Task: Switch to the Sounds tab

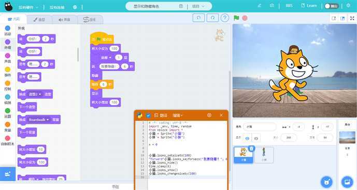Action: pos(64,20)
